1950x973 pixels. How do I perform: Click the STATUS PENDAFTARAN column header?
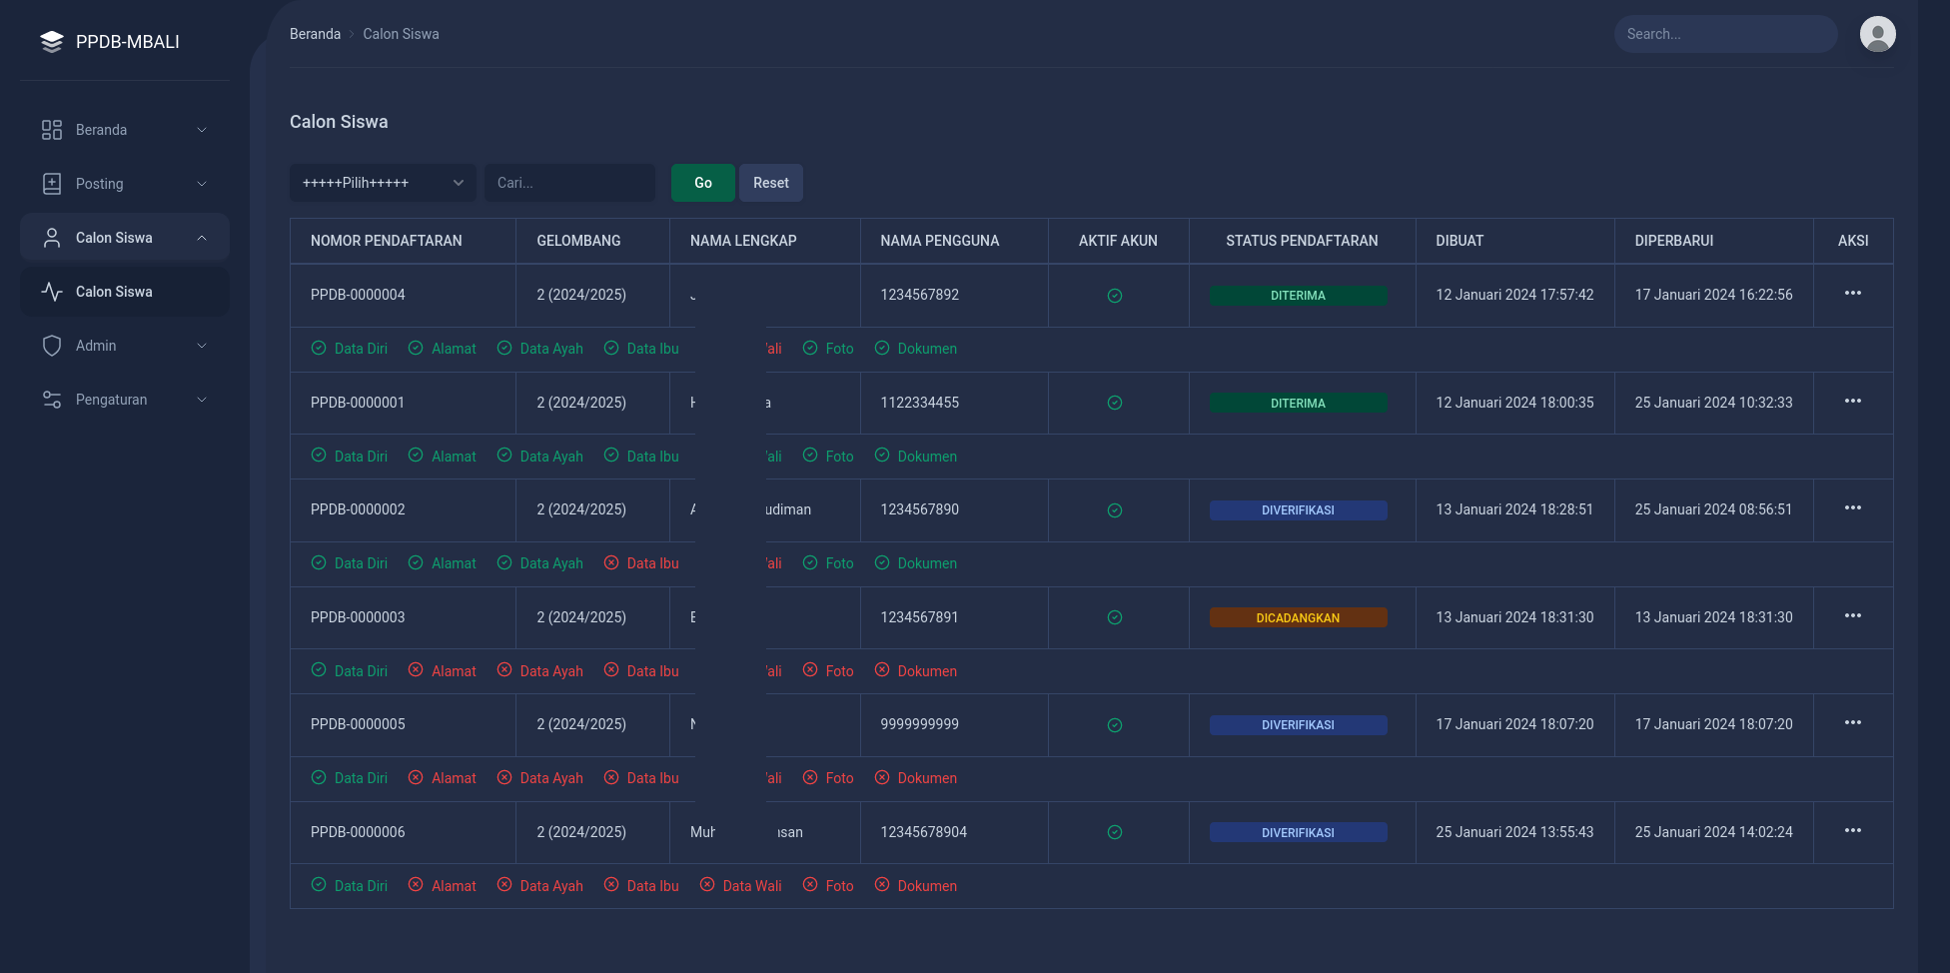pos(1302,241)
